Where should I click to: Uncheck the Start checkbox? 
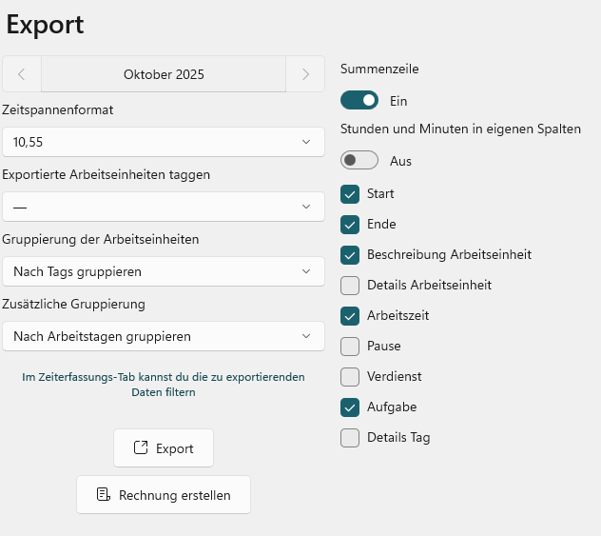coord(350,194)
